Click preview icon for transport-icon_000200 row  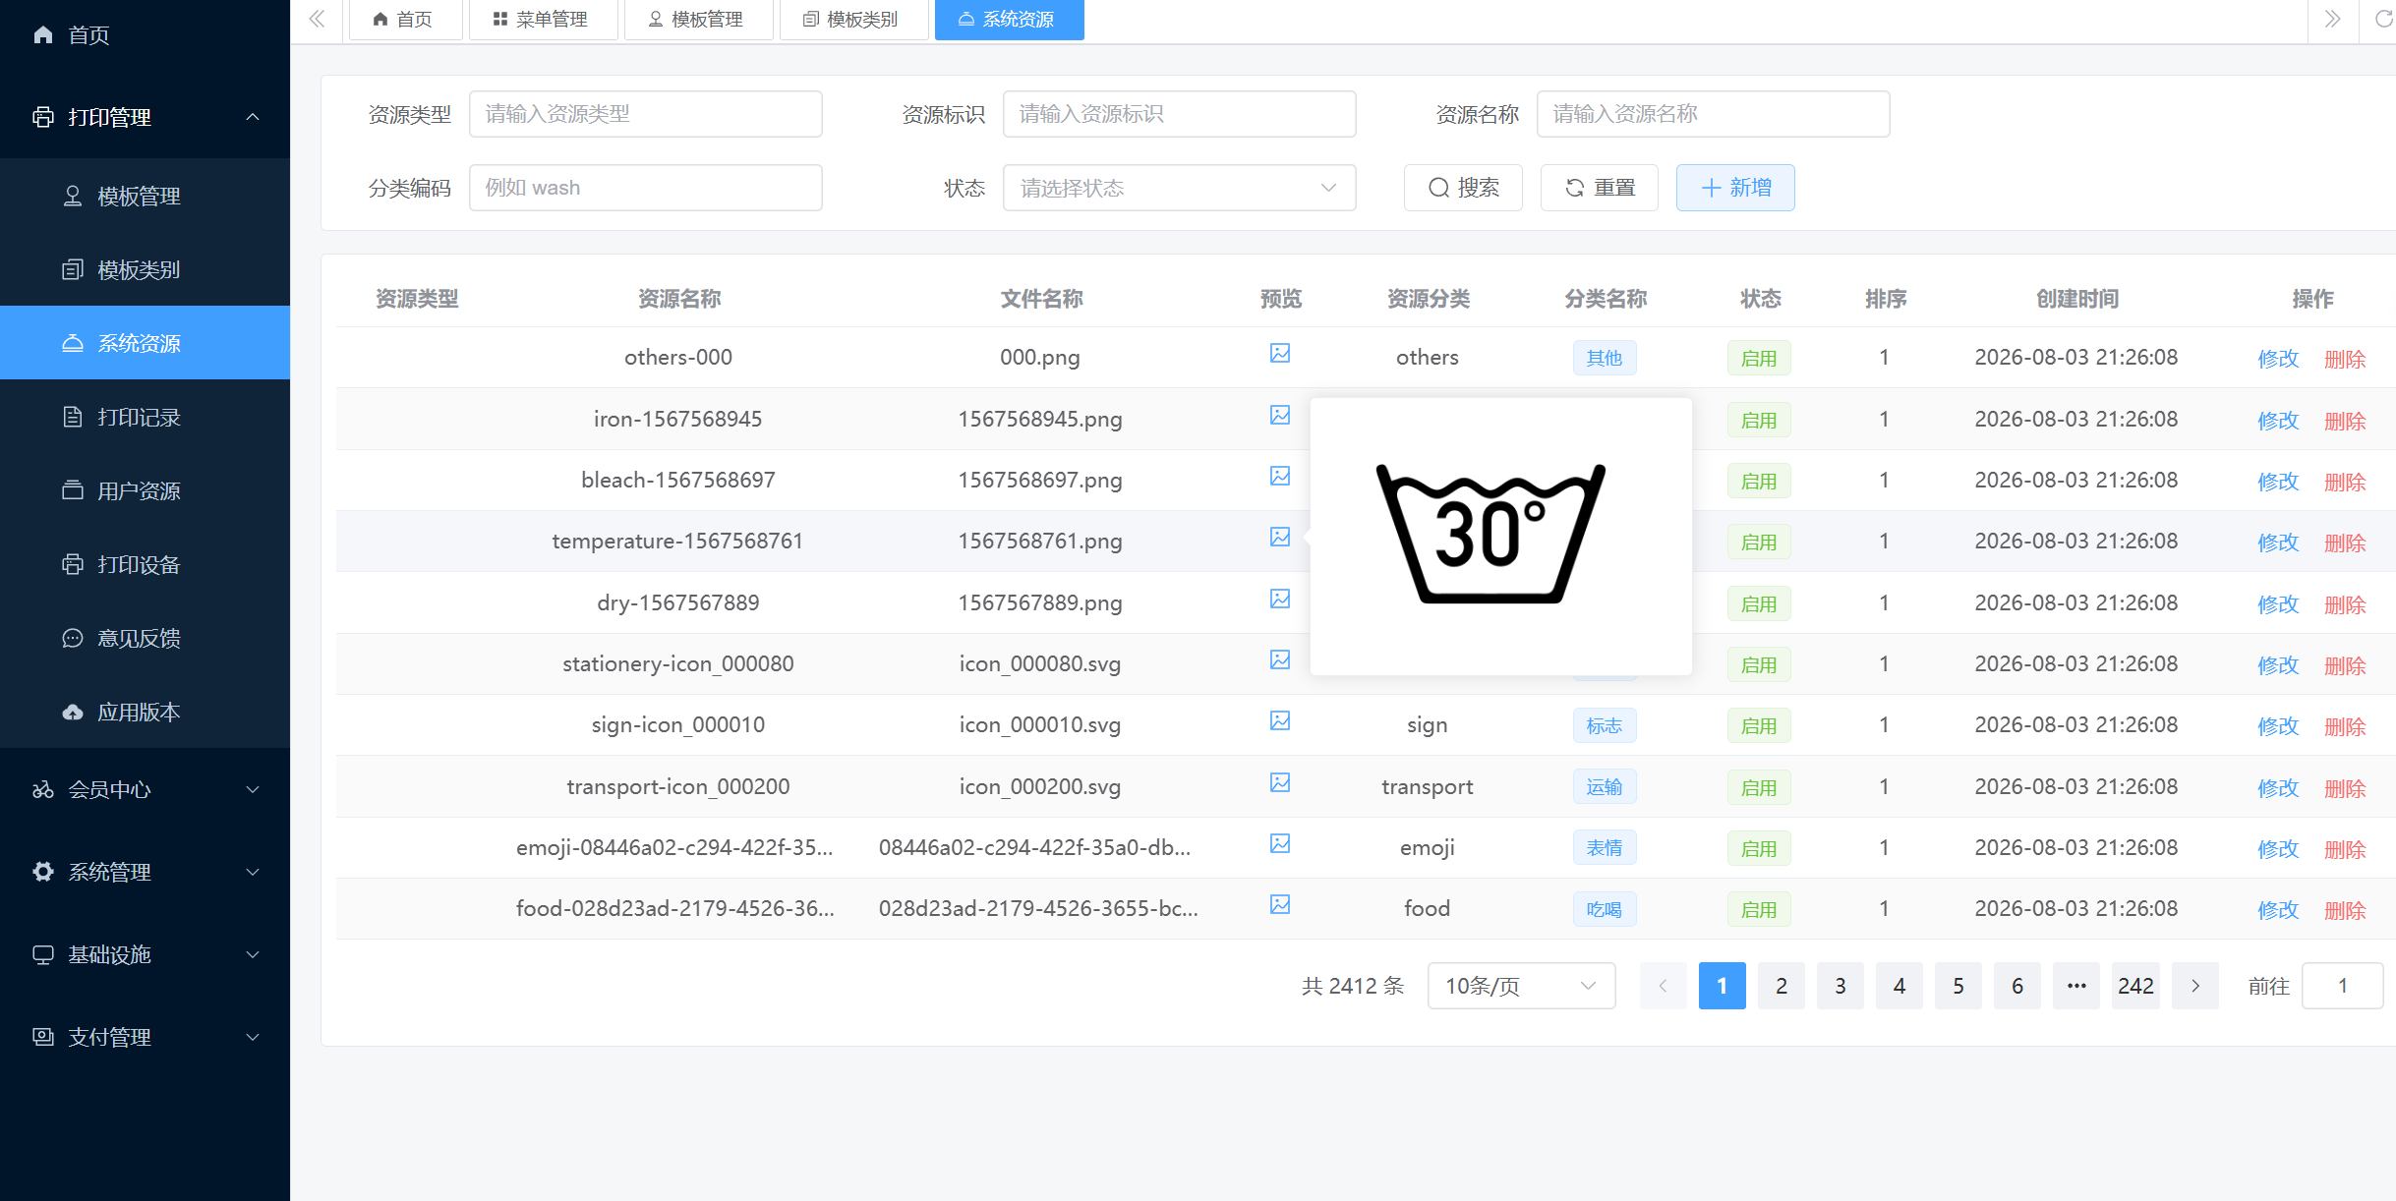[x=1279, y=782]
